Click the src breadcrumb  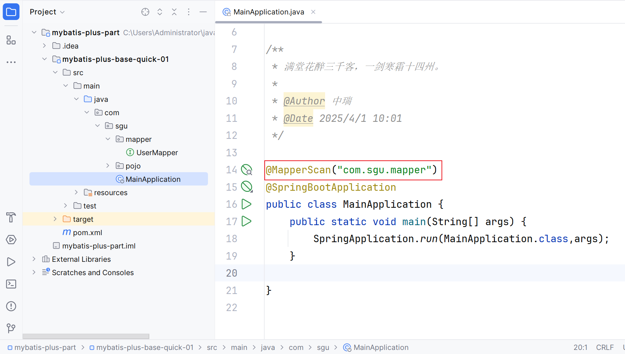[212, 347]
